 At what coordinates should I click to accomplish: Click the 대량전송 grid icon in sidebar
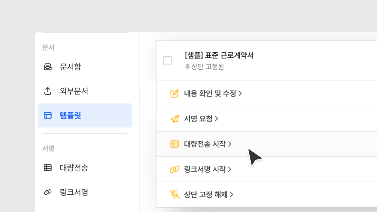[x=48, y=168]
